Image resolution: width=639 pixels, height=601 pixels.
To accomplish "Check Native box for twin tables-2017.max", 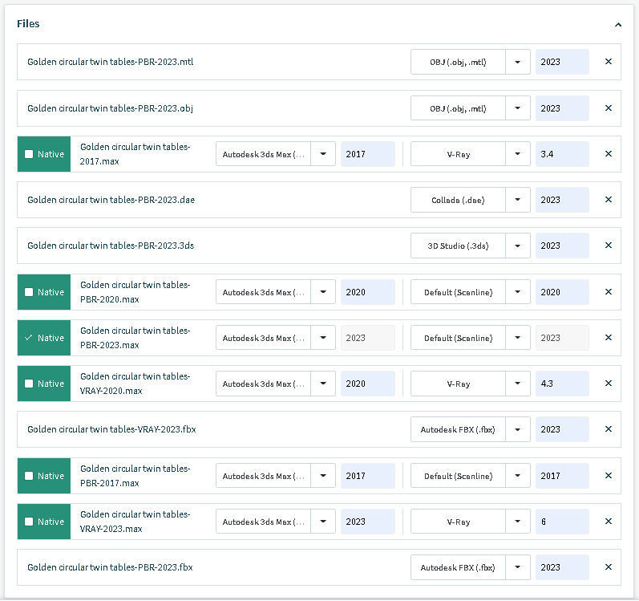I will [30, 154].
